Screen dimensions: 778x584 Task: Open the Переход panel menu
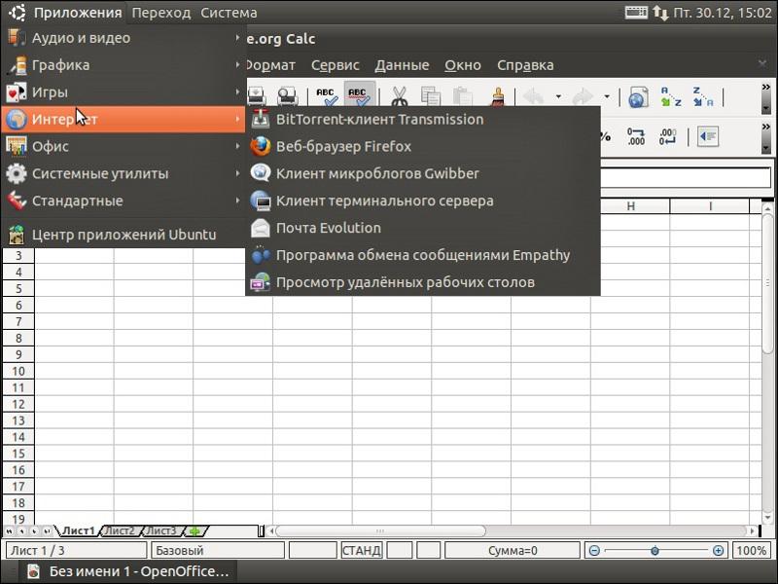(x=161, y=13)
